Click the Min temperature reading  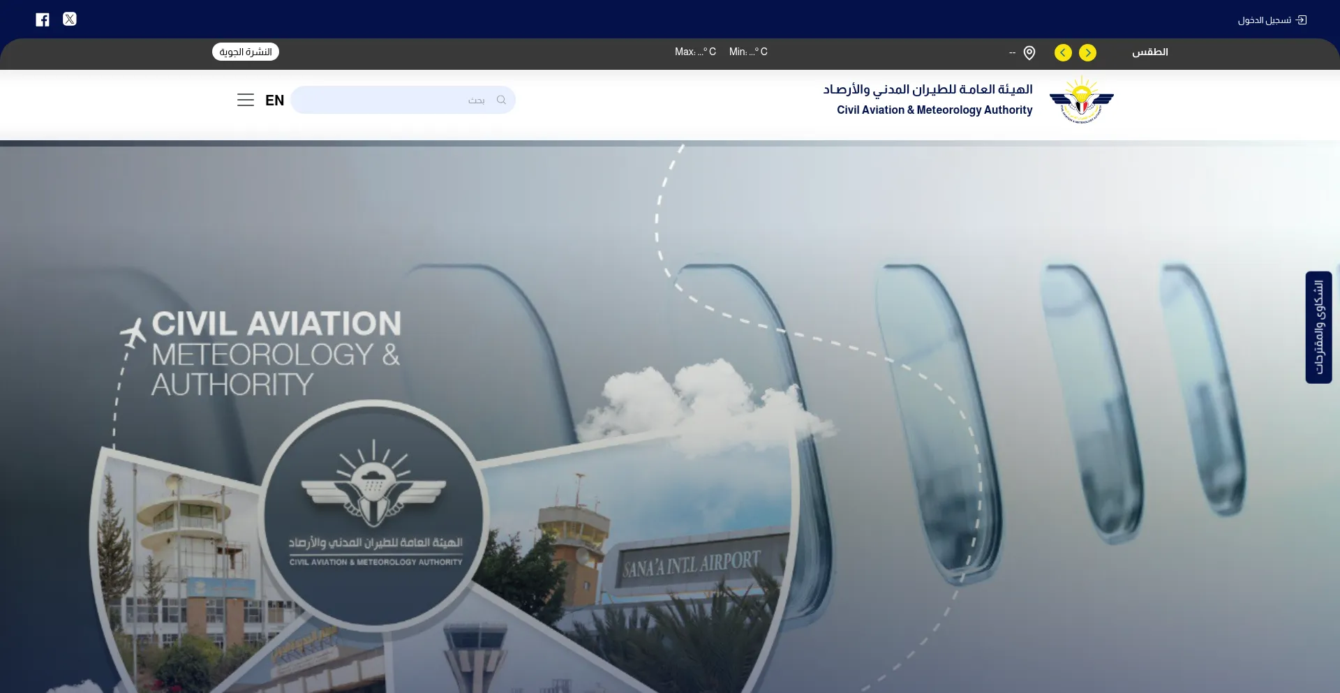748,52
